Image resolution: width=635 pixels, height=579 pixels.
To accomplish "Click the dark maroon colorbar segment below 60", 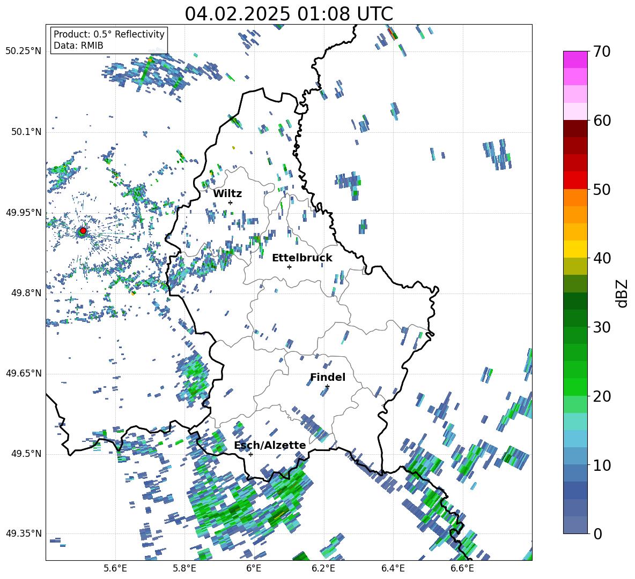I will click(575, 129).
